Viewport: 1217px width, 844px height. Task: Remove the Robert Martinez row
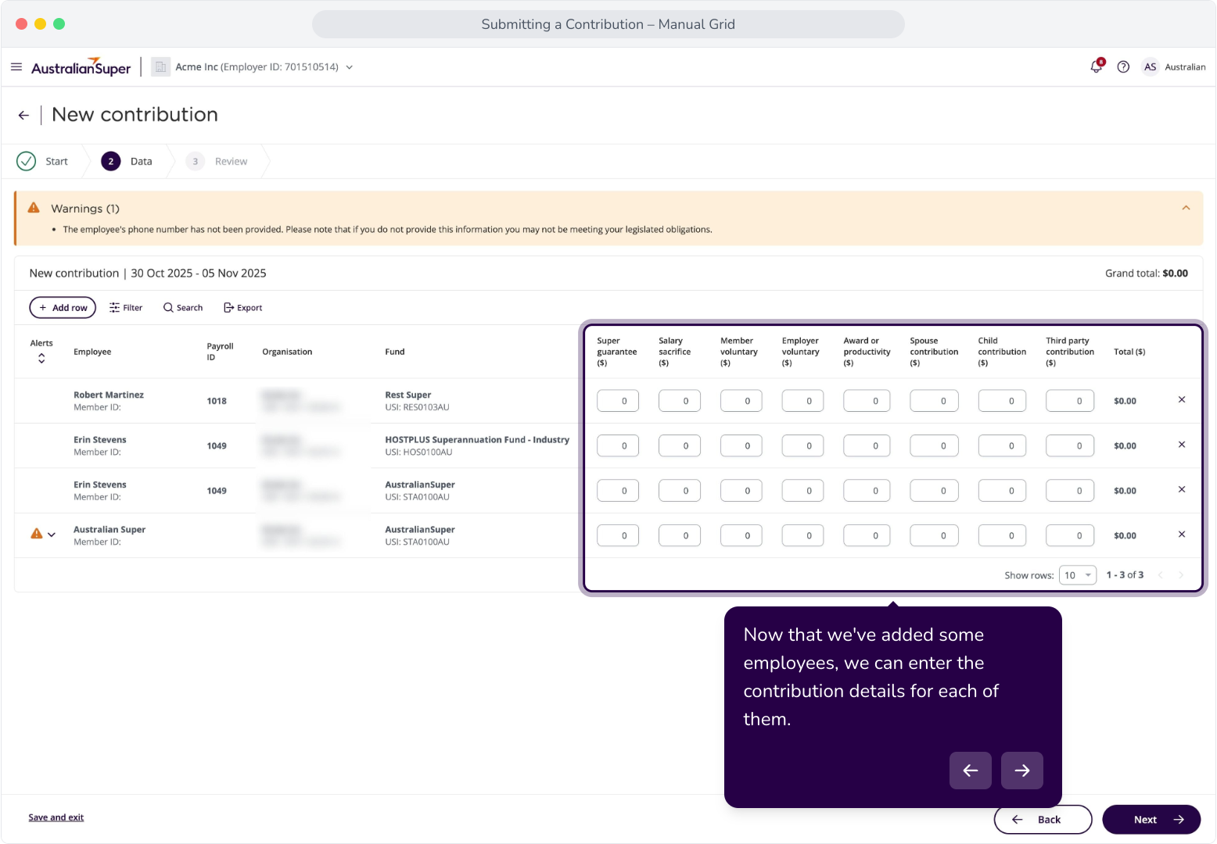1182,400
